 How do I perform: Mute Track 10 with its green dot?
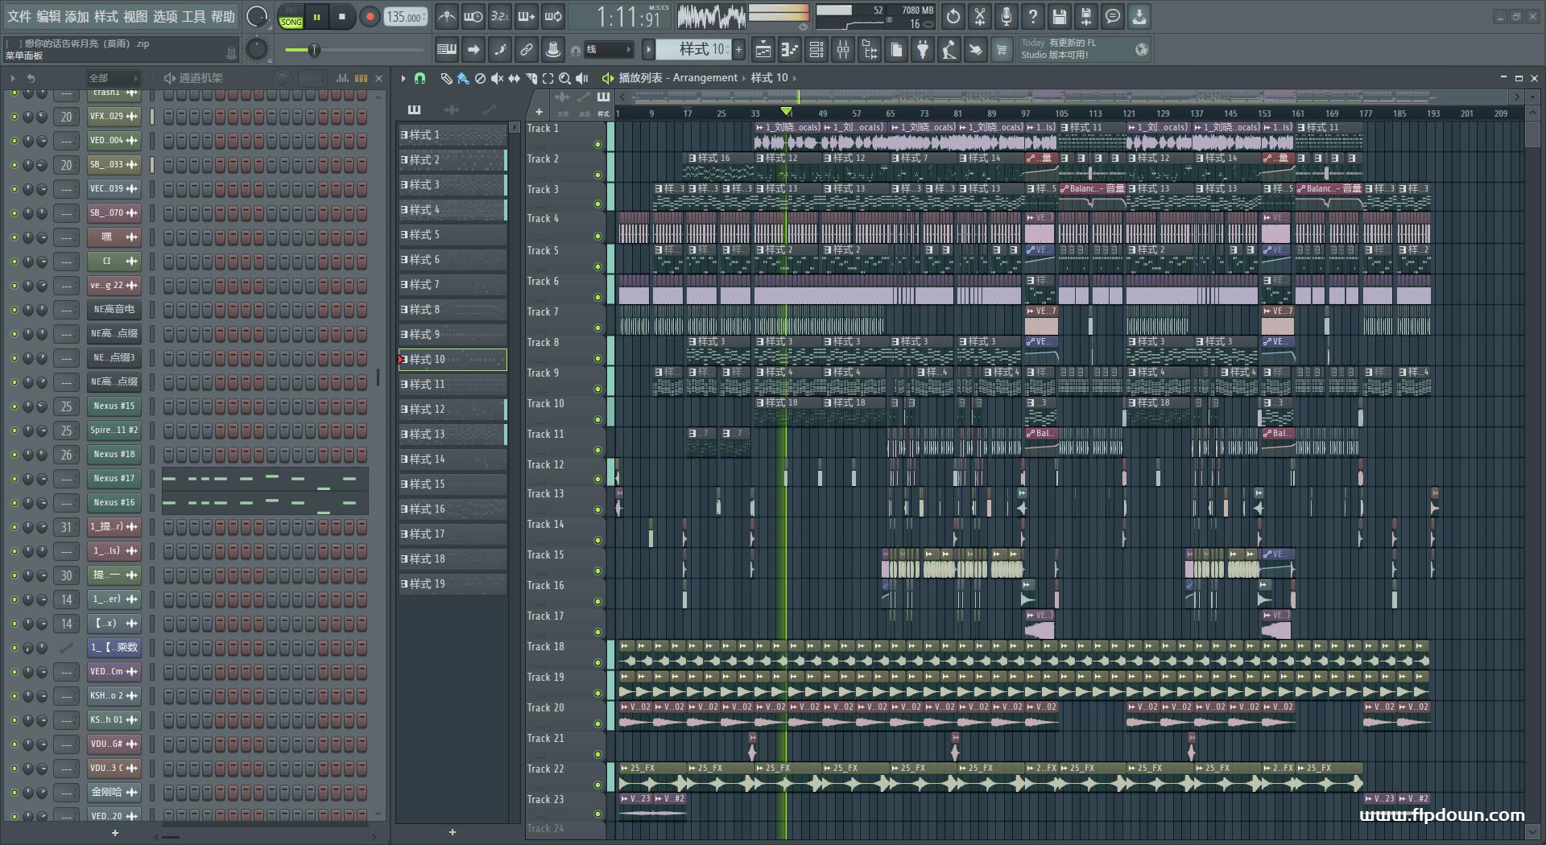[597, 420]
